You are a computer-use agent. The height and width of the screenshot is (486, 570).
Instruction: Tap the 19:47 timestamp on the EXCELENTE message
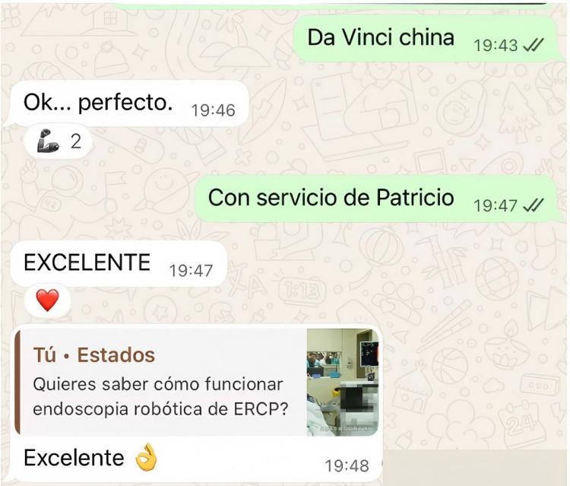pos(191,271)
